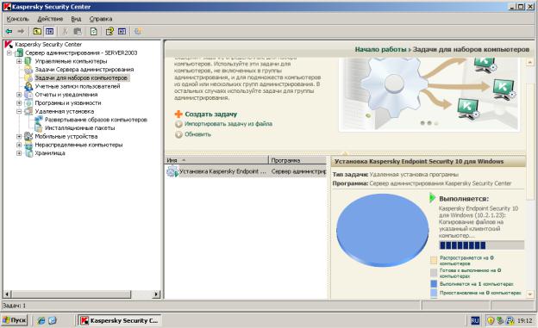The height and width of the screenshot is (328, 538).
Task: Click the green play Выполняется status icon
Action: coord(432,198)
